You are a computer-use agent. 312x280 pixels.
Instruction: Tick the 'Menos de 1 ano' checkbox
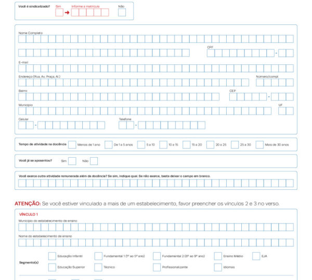click(x=69, y=145)
